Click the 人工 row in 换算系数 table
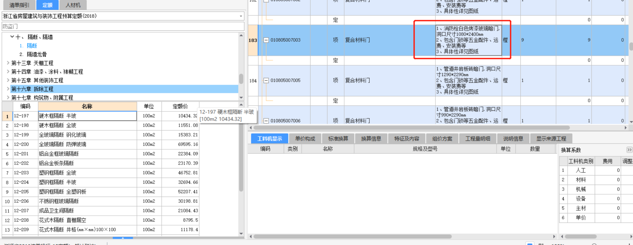Screen dimensions: 633x245 pyautogui.click(x=596, y=170)
